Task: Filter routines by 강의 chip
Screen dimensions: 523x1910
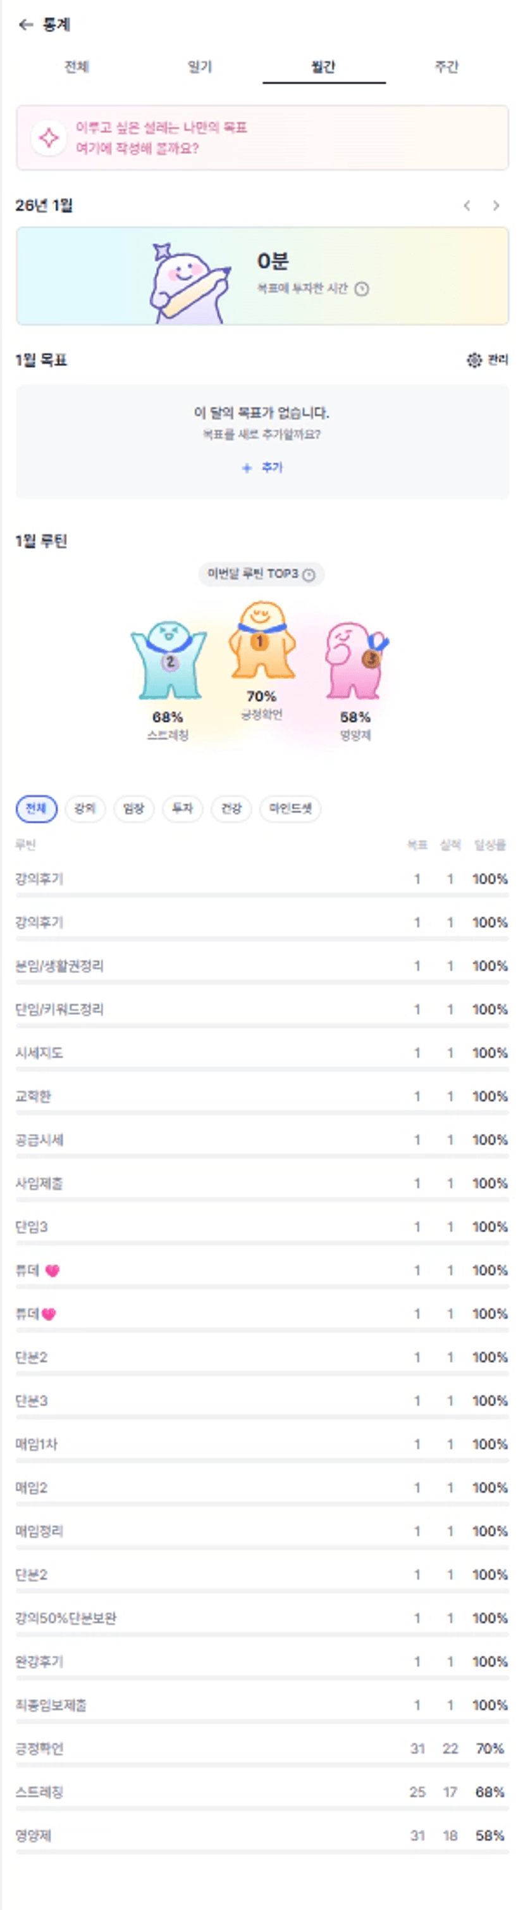Action: (x=85, y=808)
